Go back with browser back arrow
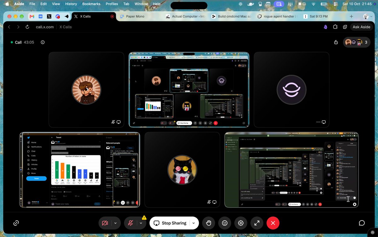 coord(9,27)
